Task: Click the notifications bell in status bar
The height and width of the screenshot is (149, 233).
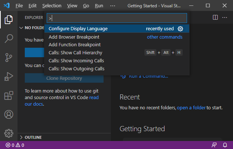Action: click(x=225, y=145)
